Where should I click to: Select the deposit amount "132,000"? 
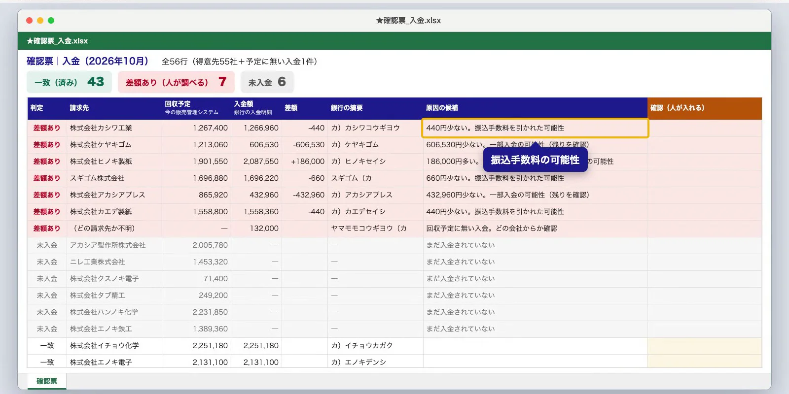tap(264, 229)
